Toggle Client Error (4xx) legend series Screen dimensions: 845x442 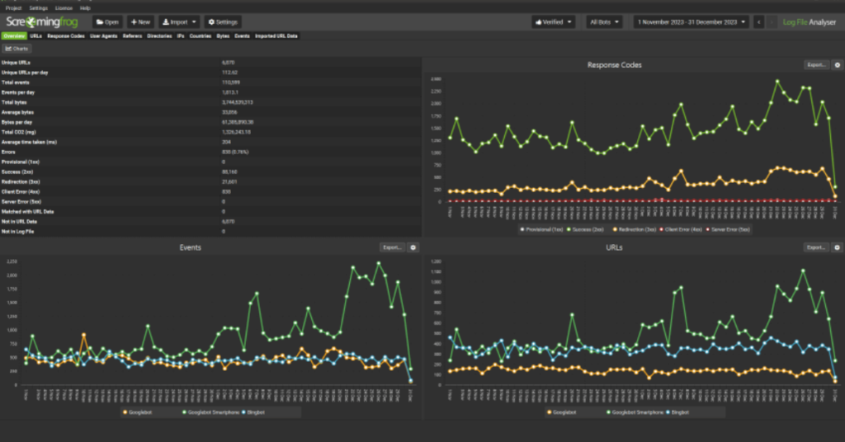click(681, 229)
